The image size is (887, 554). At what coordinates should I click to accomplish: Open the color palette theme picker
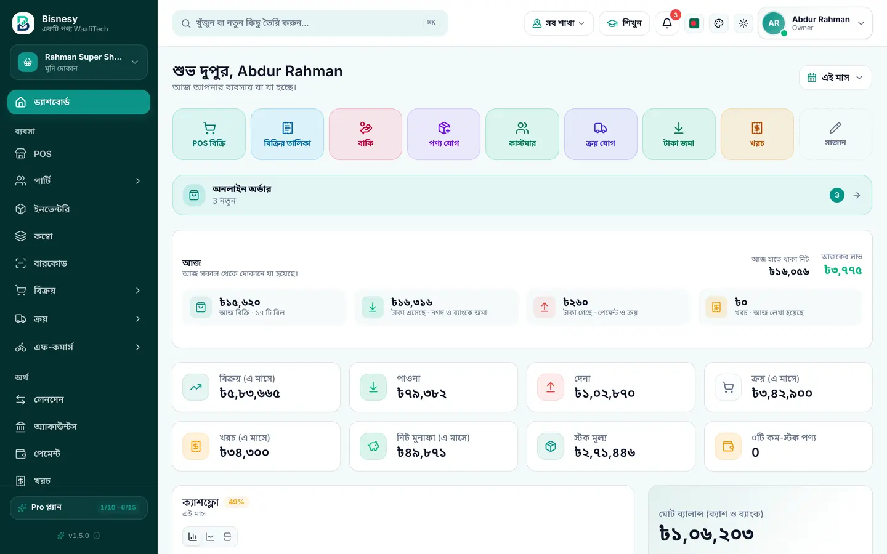point(719,23)
